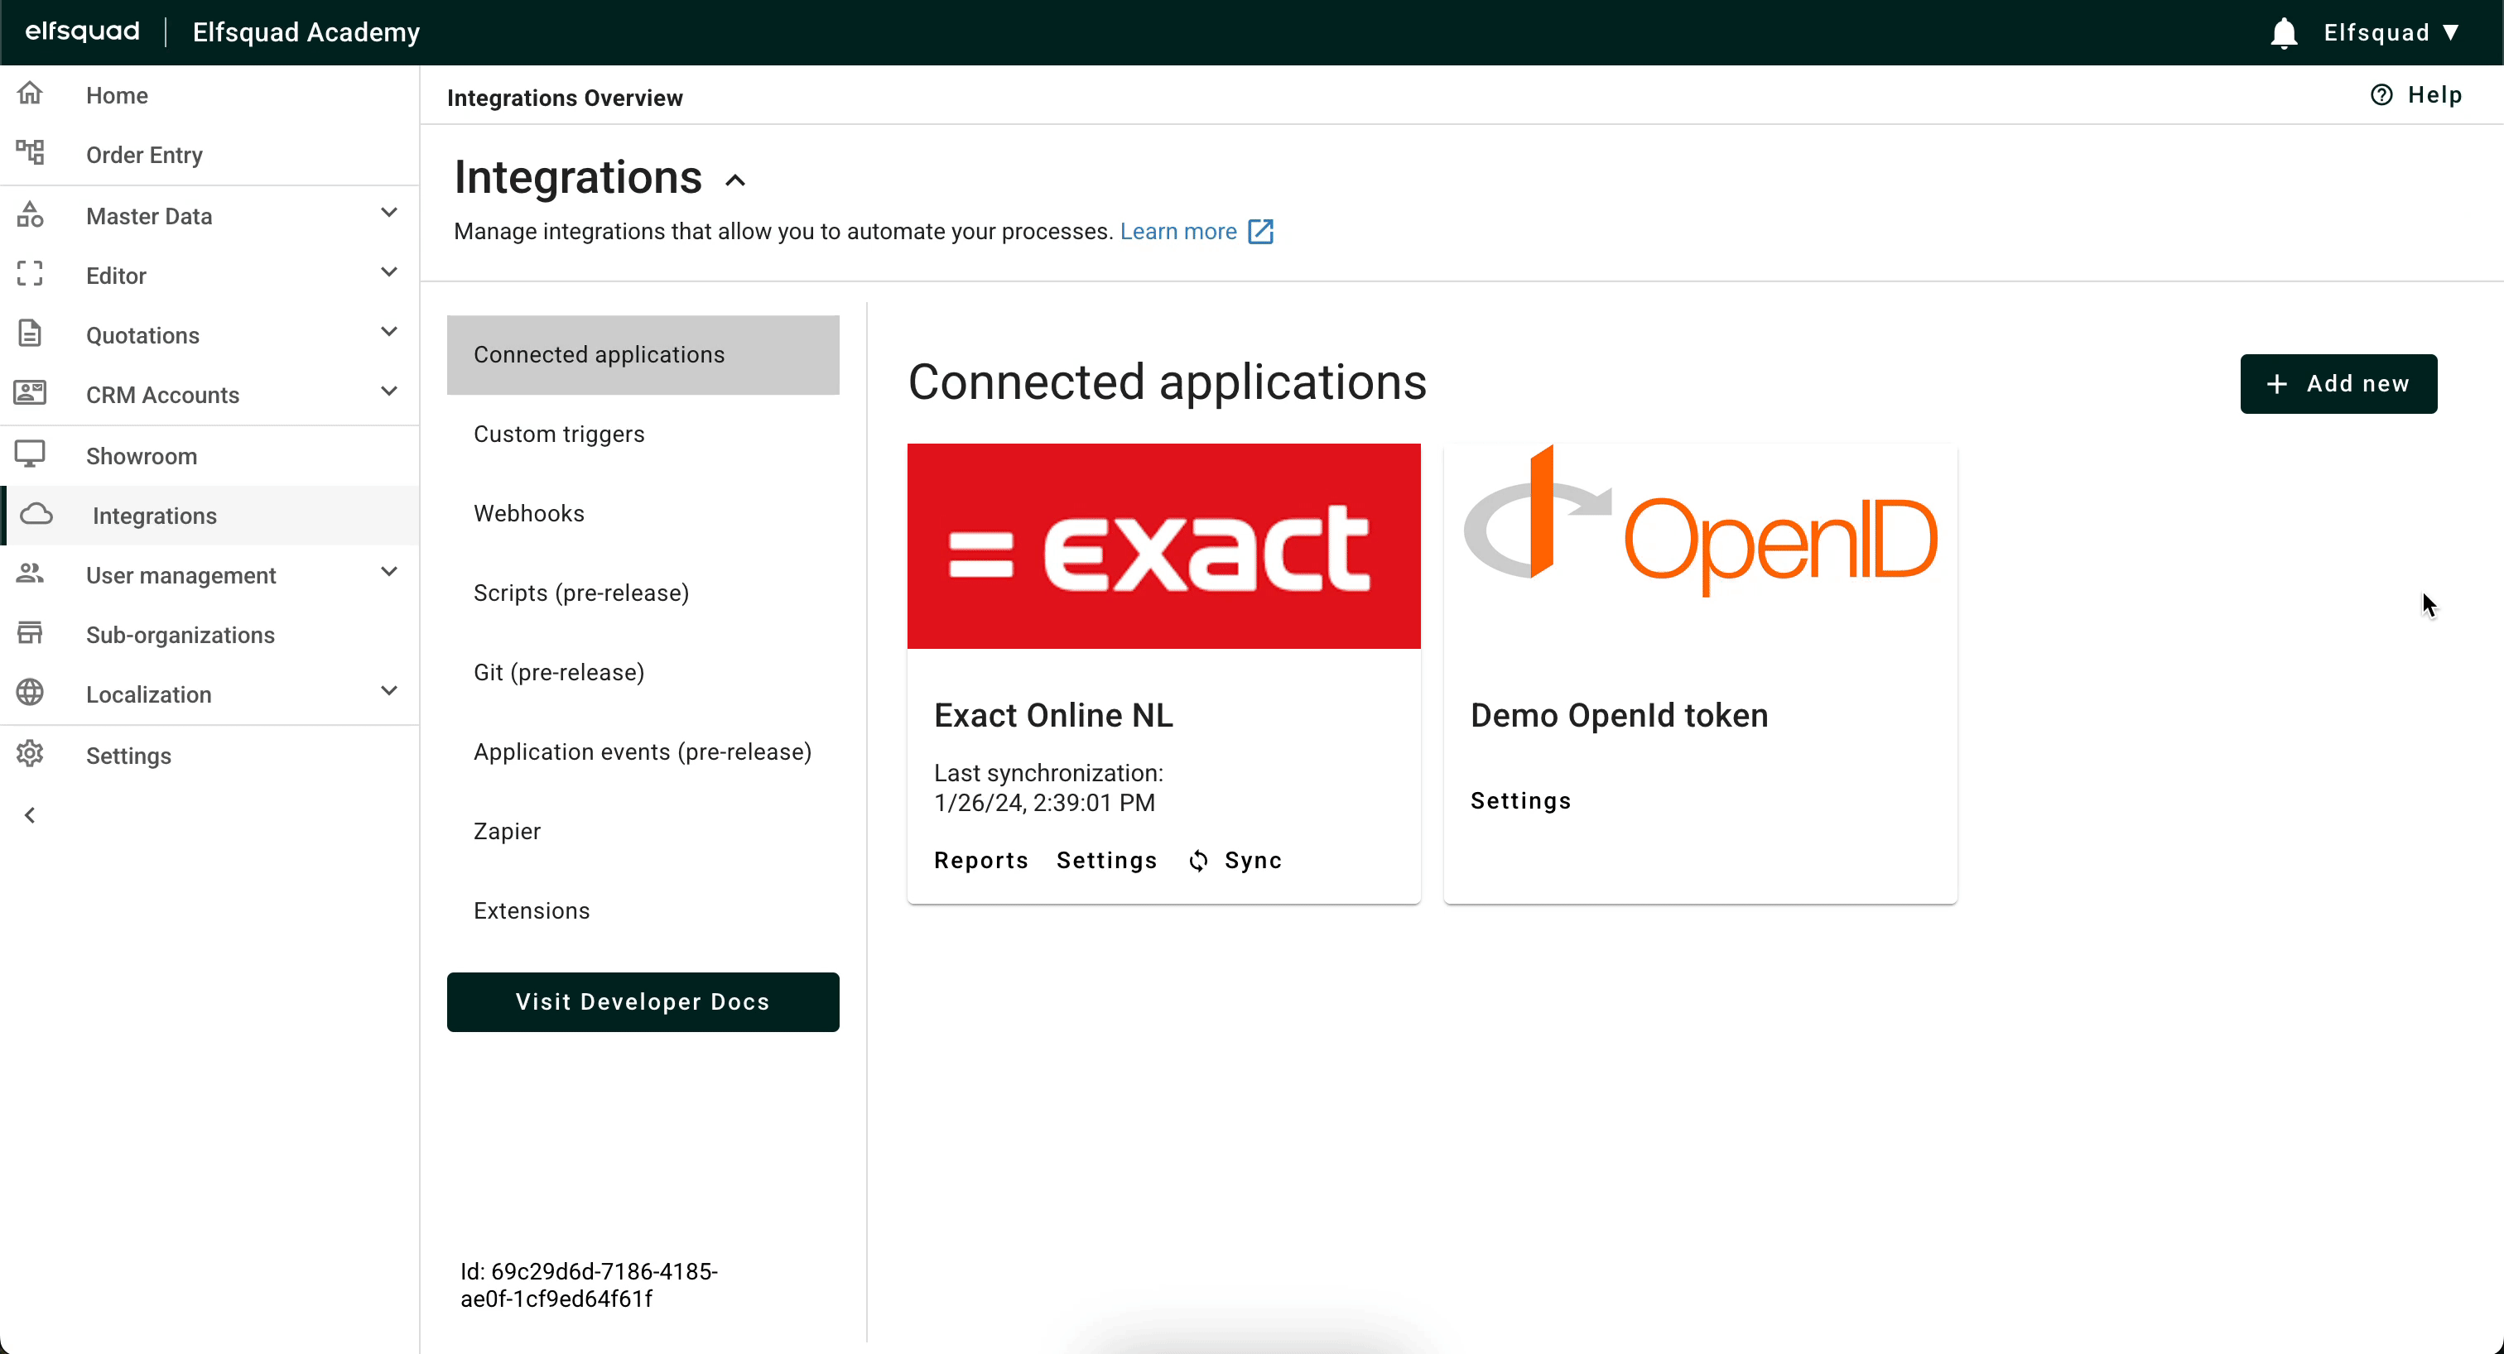The image size is (2504, 1354).
Task: Open Git (pre-release) section
Action: (x=643, y=672)
